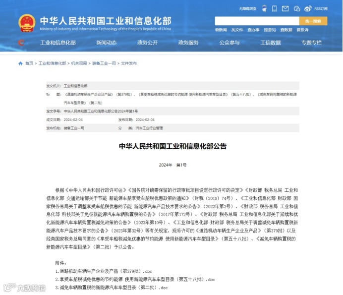Screen dimensions: 343x295
Task: Open the RSS订阅 link
Action: 321,8
